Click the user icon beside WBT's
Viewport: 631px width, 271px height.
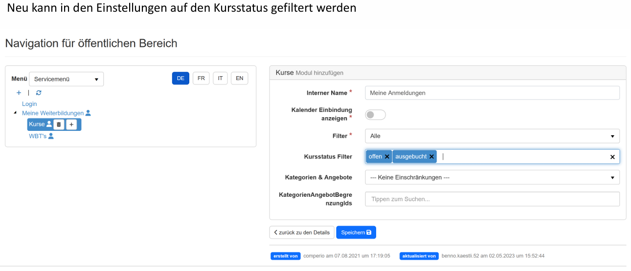click(x=51, y=136)
